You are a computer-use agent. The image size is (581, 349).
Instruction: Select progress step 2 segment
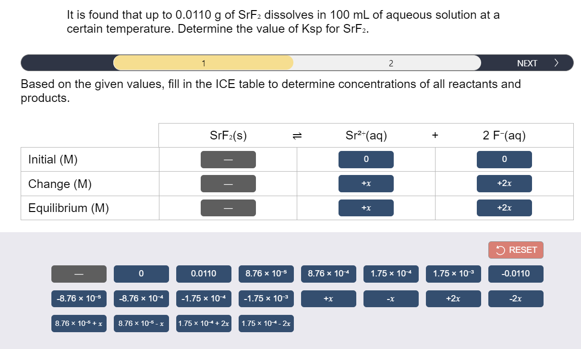tap(391, 62)
